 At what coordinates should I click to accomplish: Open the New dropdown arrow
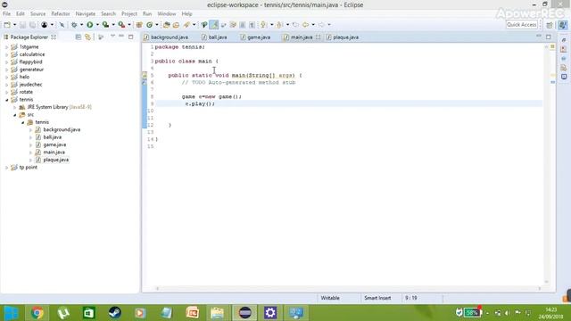click(x=14, y=25)
